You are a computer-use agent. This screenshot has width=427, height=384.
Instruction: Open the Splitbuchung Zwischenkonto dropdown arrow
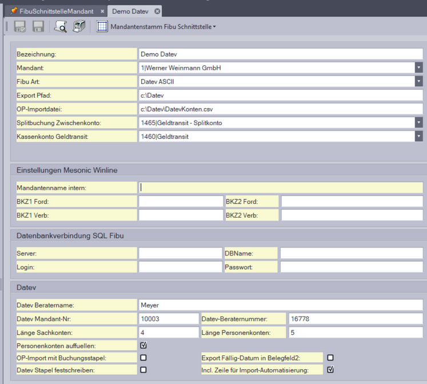point(418,122)
